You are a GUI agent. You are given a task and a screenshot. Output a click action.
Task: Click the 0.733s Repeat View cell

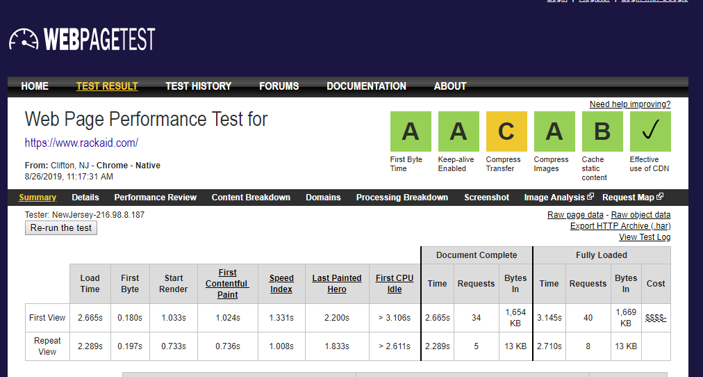pos(174,346)
